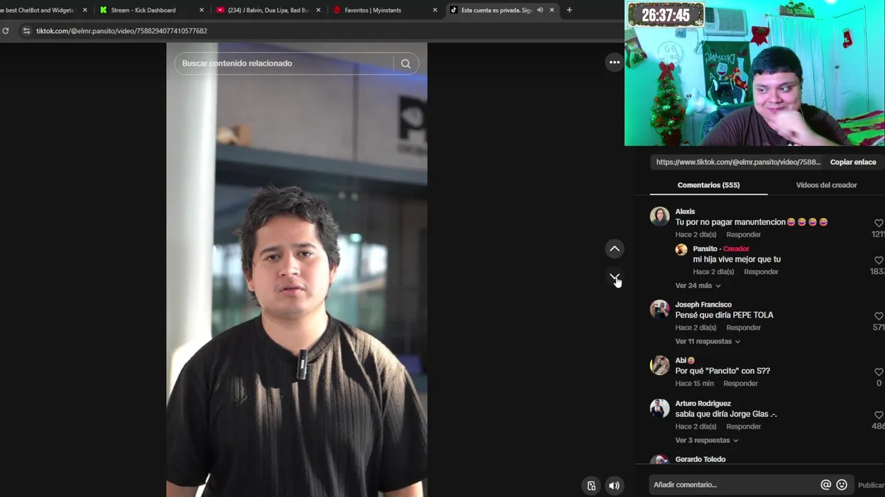Mute the video with the speaker icon

coord(614,485)
